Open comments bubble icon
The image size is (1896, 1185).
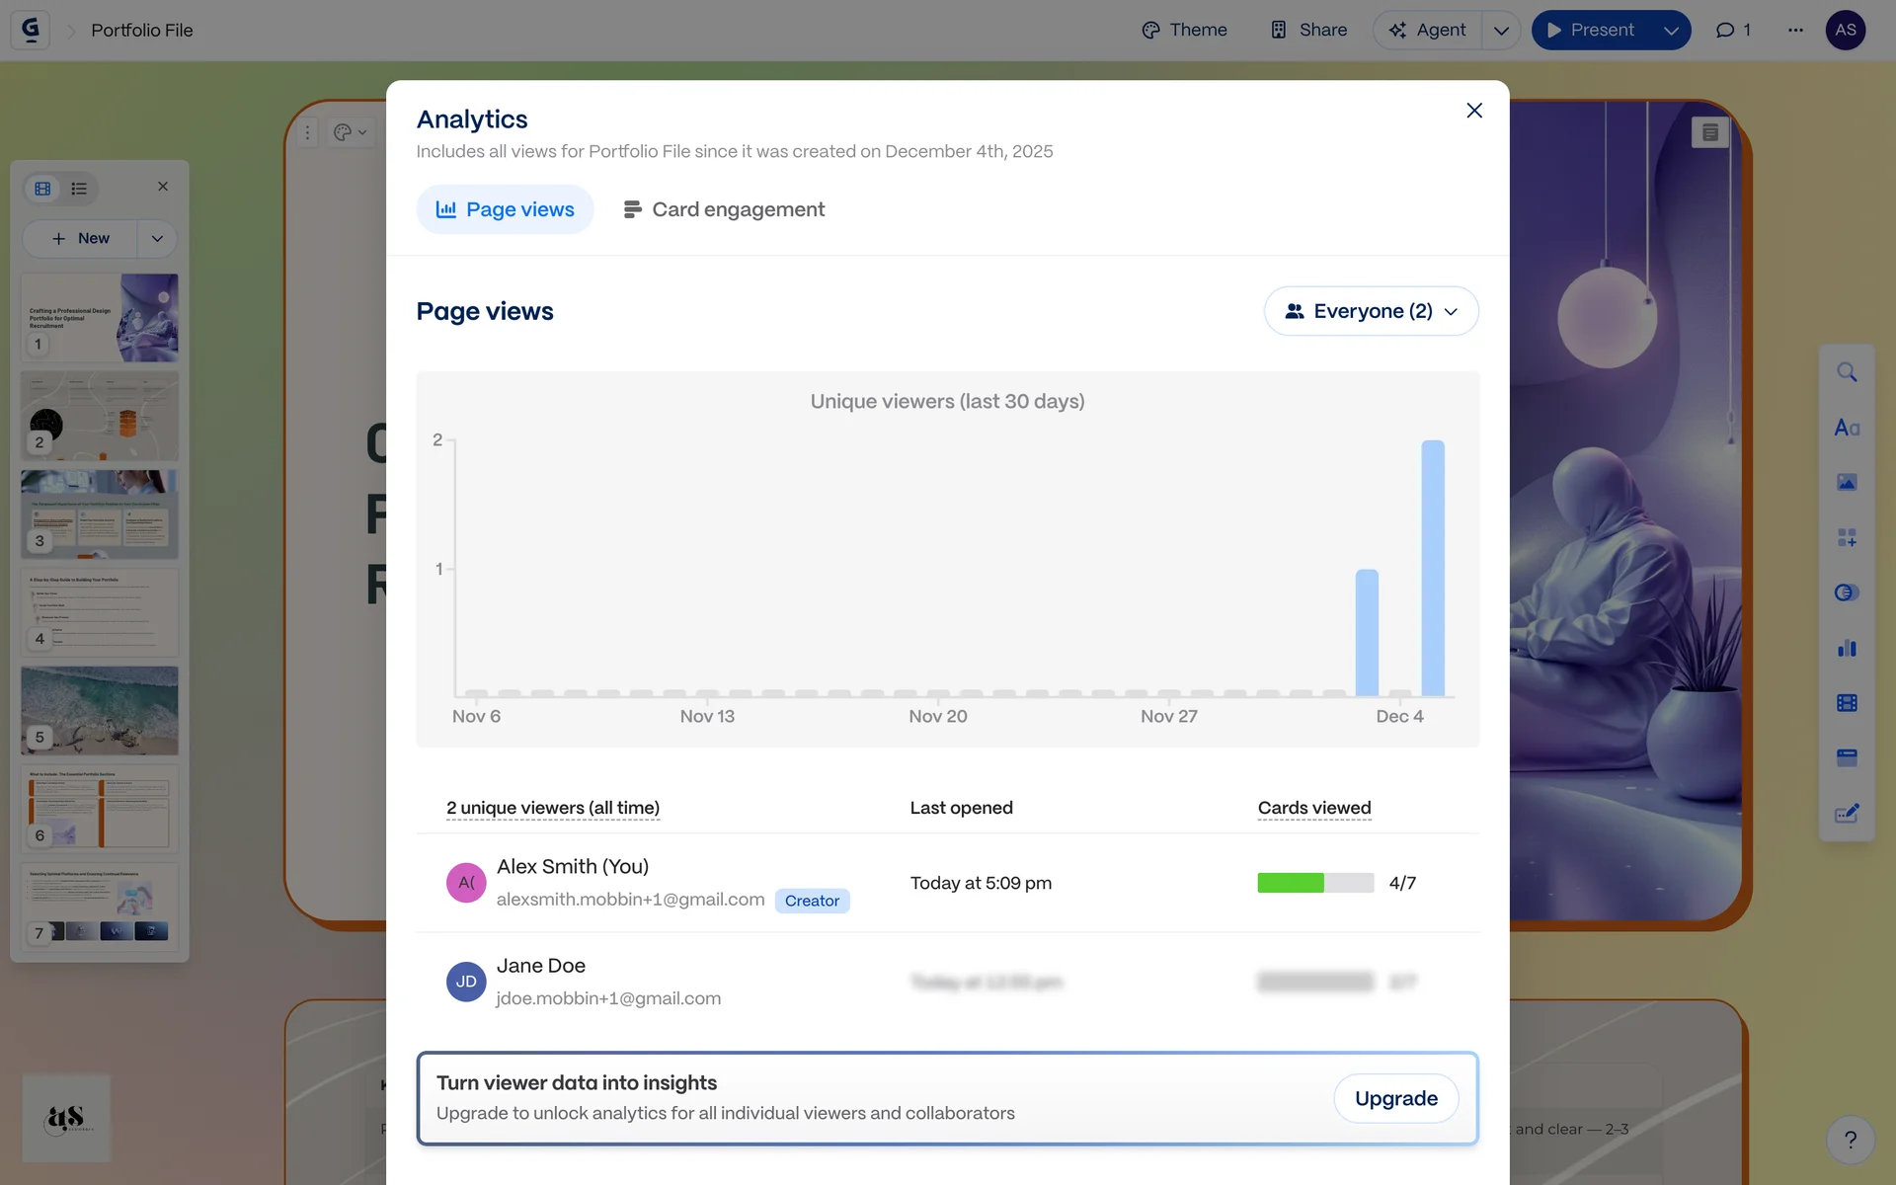(1732, 30)
